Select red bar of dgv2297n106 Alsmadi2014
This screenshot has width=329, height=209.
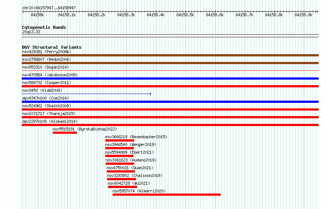point(170,125)
